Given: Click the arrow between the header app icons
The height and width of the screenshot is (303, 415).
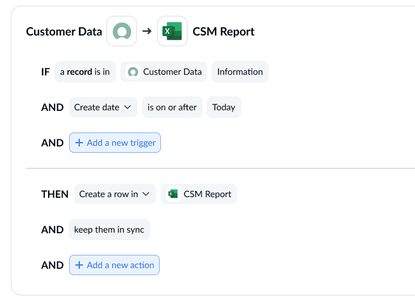Looking at the screenshot, I should 147,32.
